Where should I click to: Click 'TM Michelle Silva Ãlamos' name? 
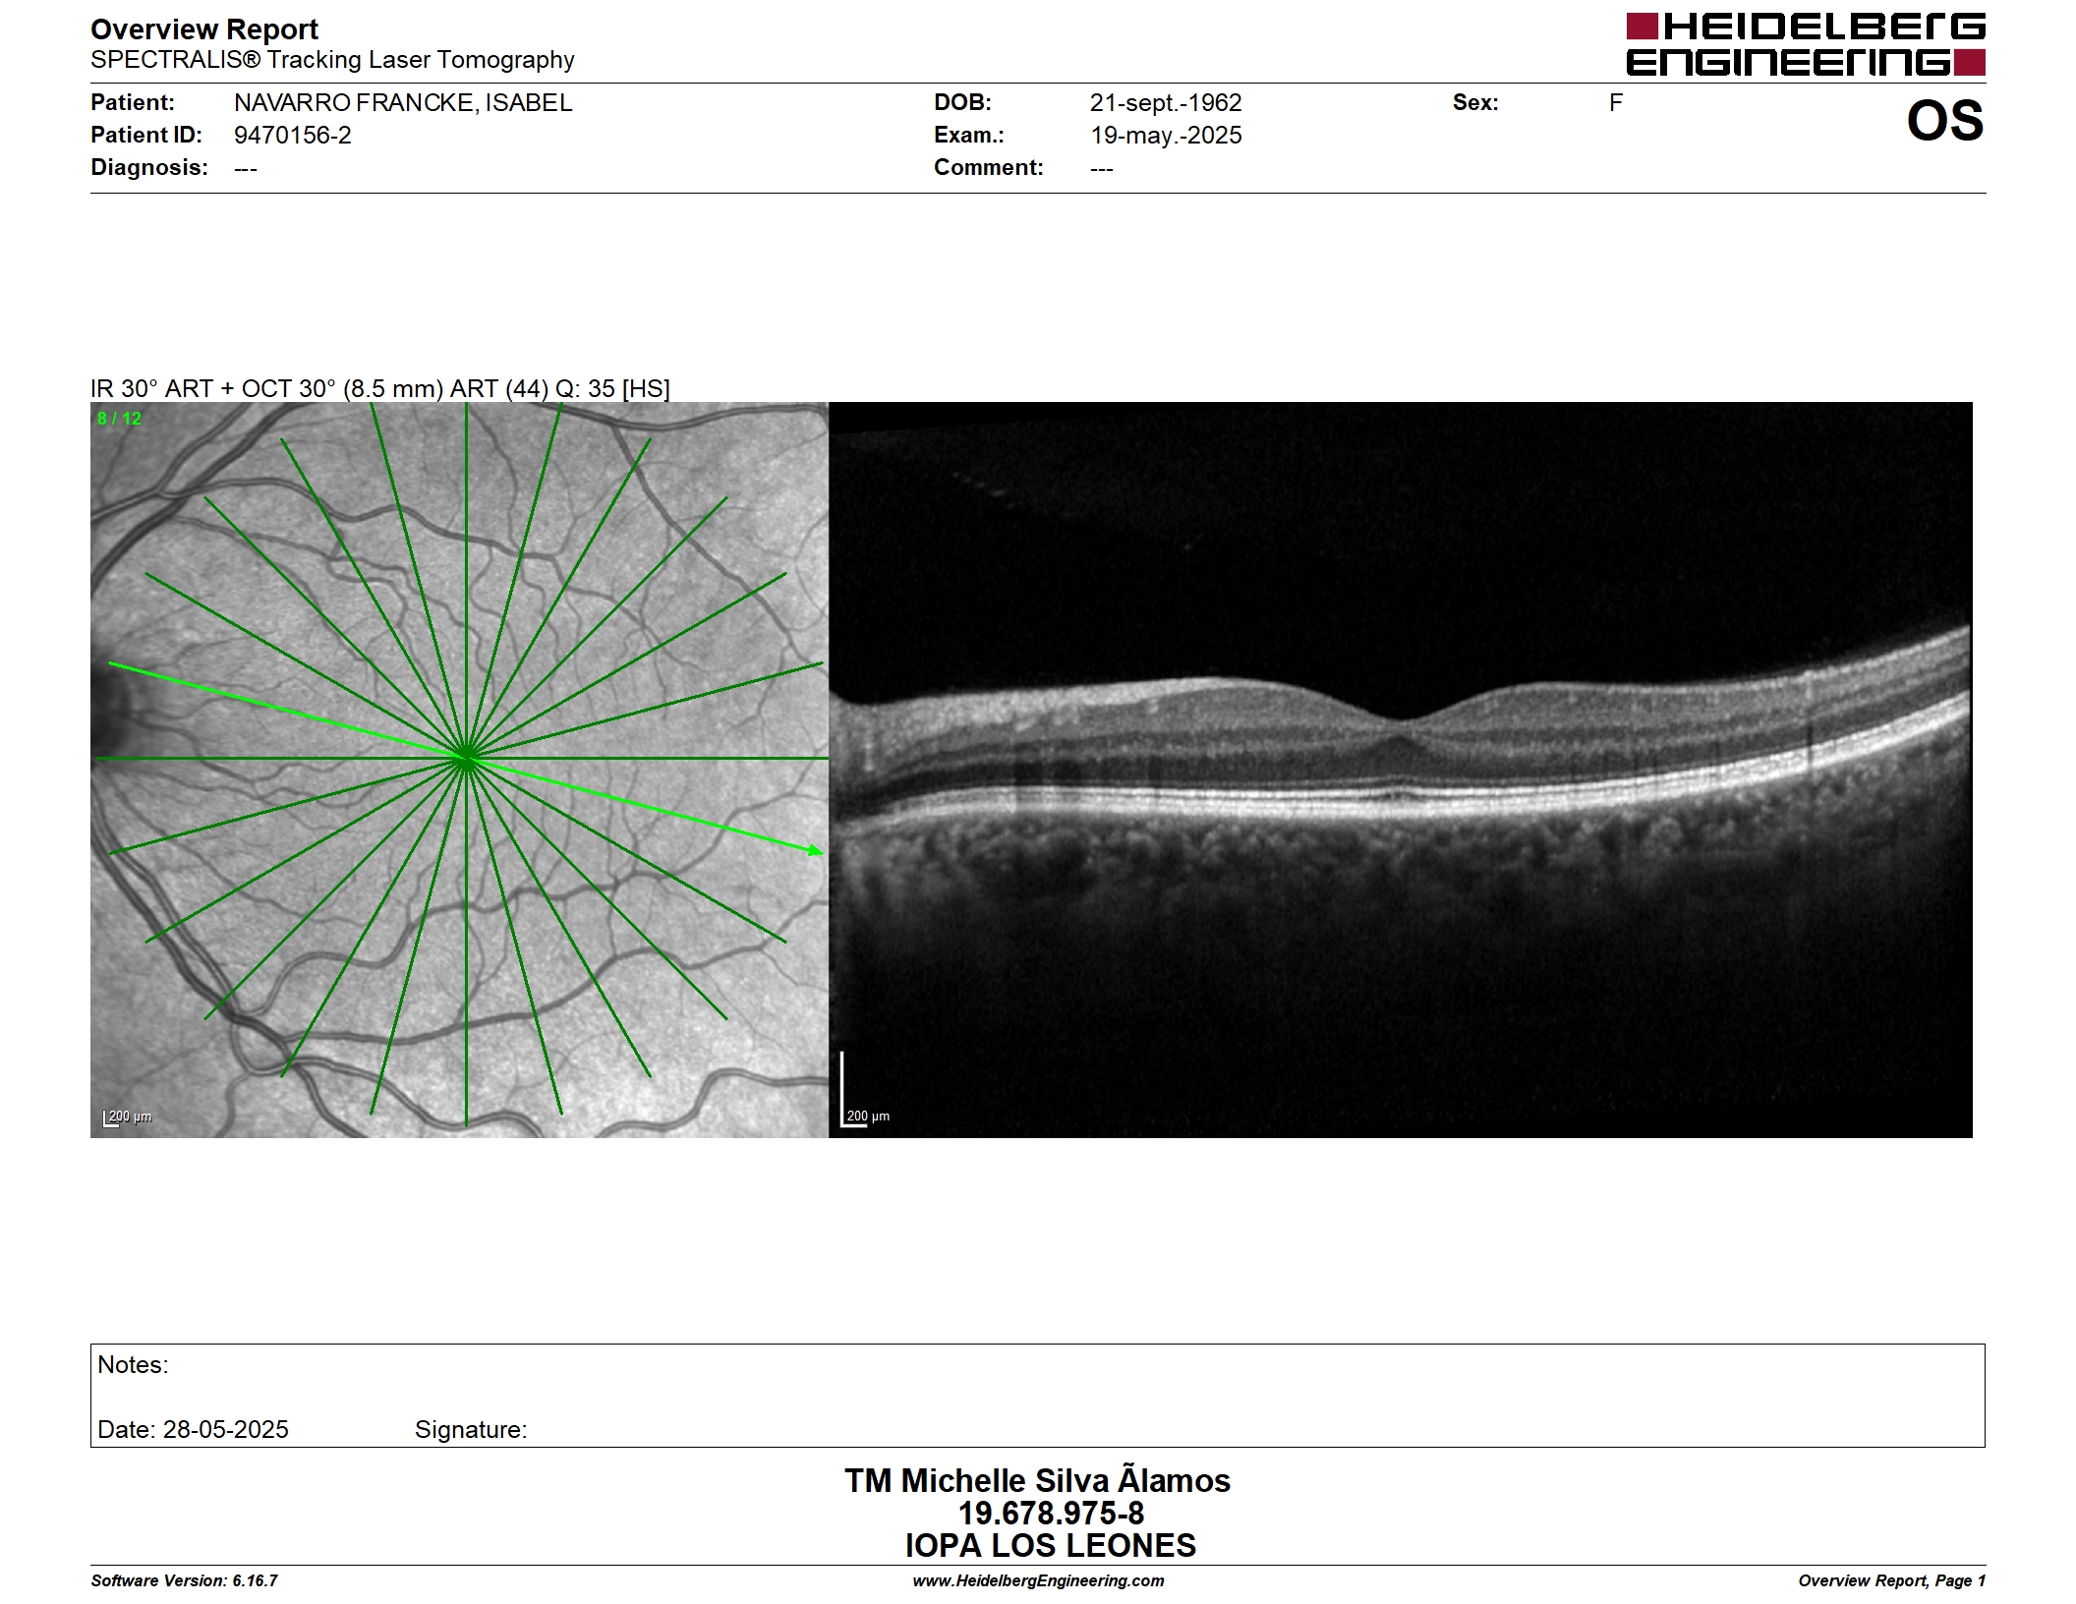[1037, 1480]
